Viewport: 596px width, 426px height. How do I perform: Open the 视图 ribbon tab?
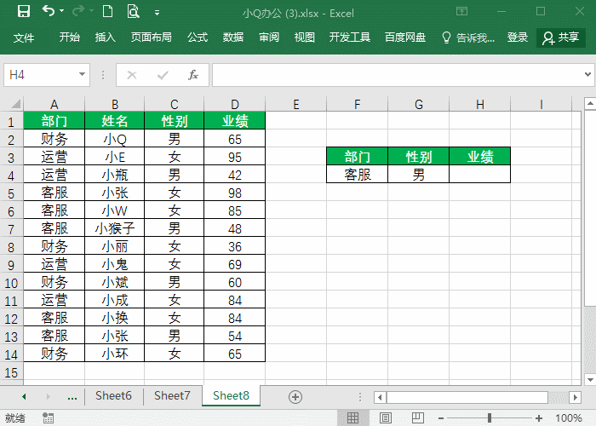(305, 37)
